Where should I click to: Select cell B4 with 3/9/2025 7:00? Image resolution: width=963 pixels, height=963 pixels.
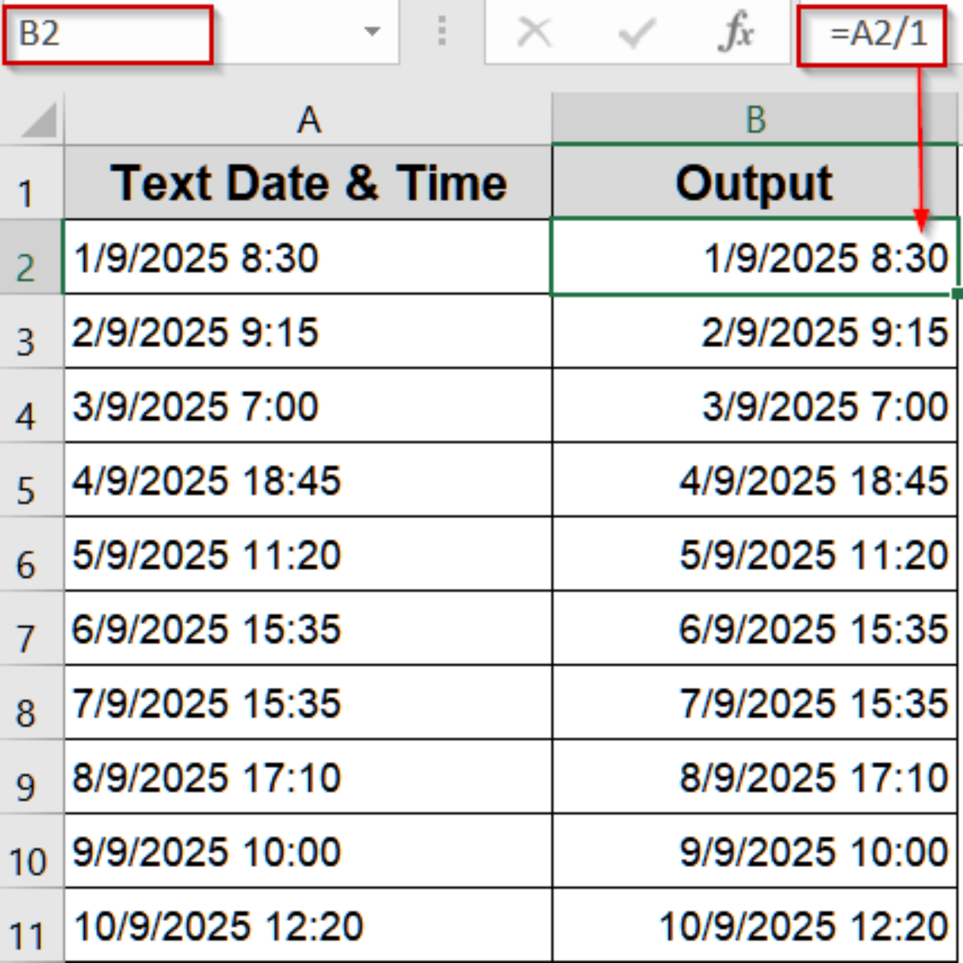click(x=755, y=406)
